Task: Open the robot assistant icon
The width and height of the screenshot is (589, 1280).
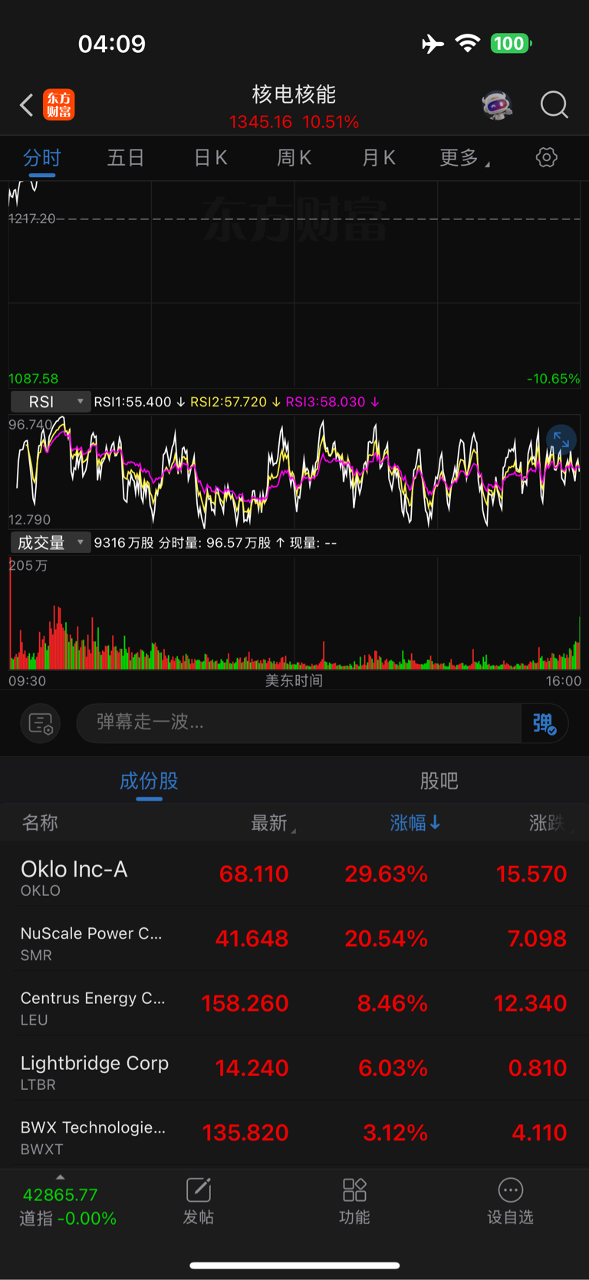Action: (x=497, y=105)
